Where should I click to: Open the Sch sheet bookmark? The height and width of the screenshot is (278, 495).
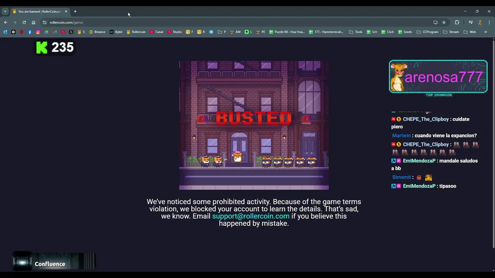pos(372,32)
